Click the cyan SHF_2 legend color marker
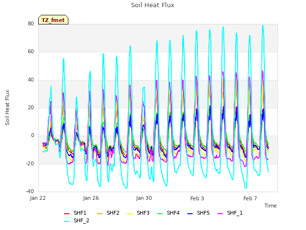 (67, 221)
